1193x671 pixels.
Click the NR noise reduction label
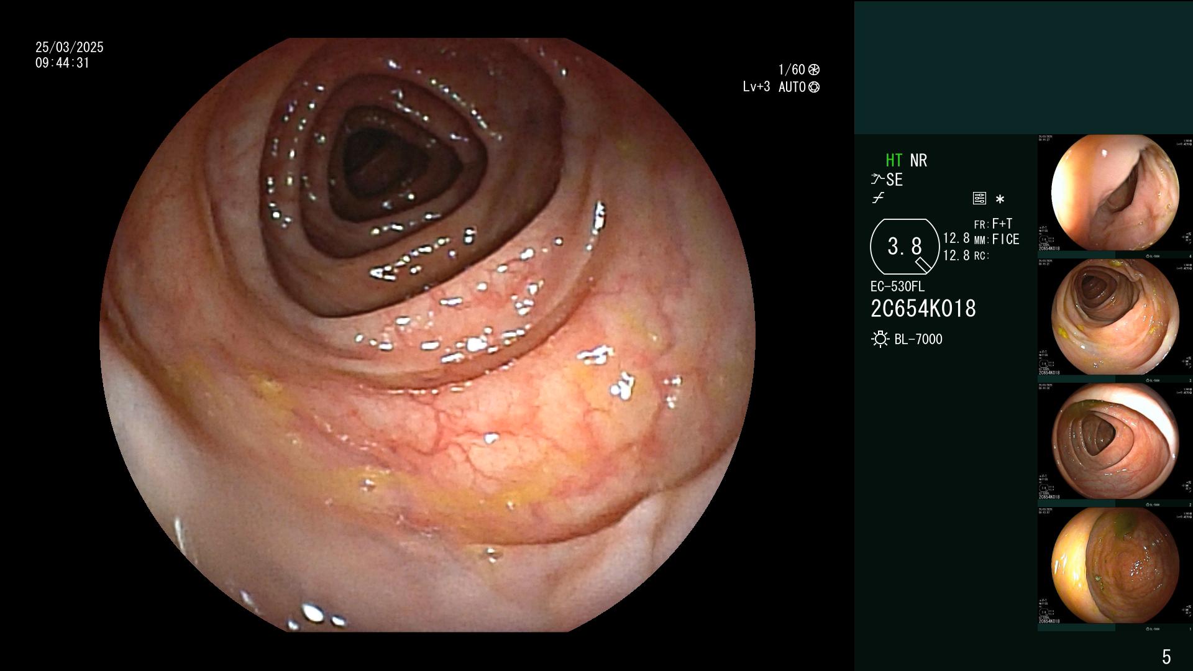pyautogui.click(x=918, y=160)
